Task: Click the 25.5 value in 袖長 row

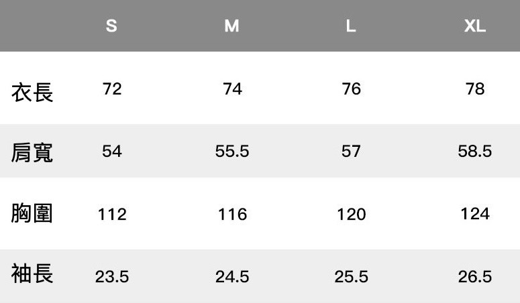Action: pos(352,276)
